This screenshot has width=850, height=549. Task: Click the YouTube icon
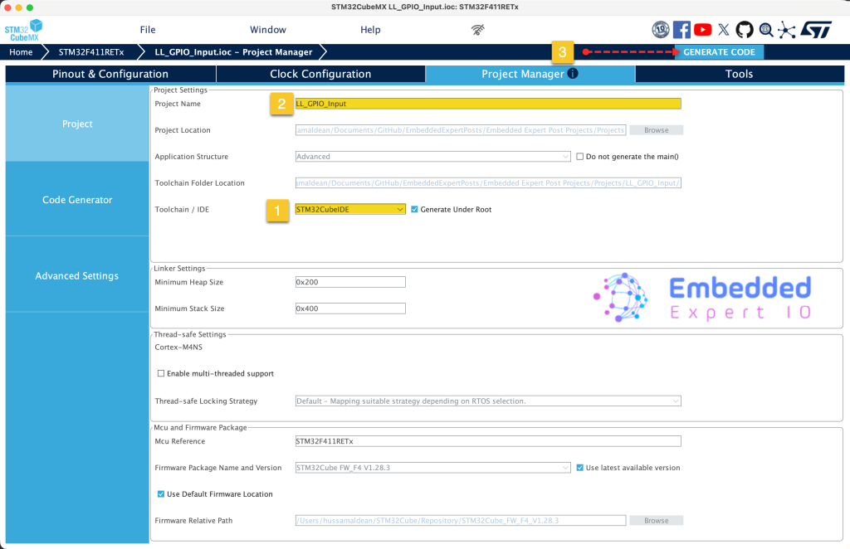click(702, 30)
